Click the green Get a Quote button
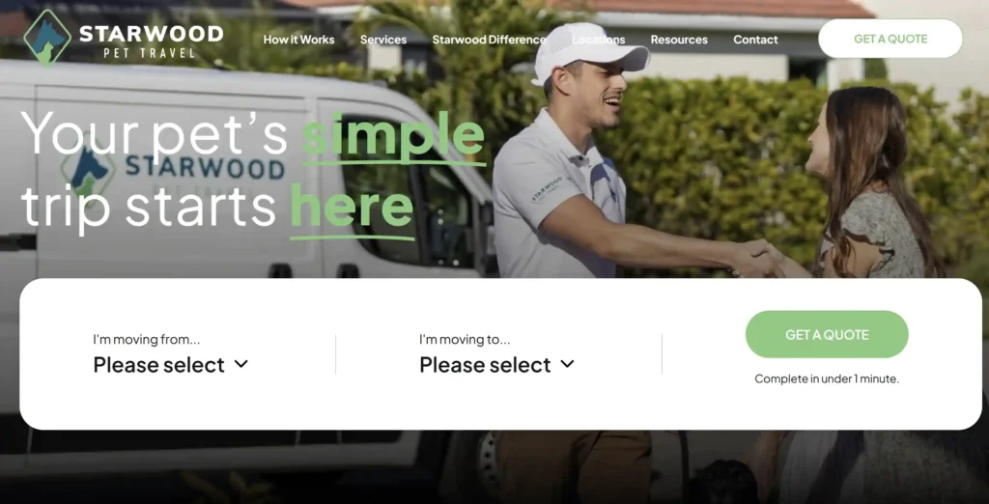This screenshot has height=504, width=989. (827, 334)
